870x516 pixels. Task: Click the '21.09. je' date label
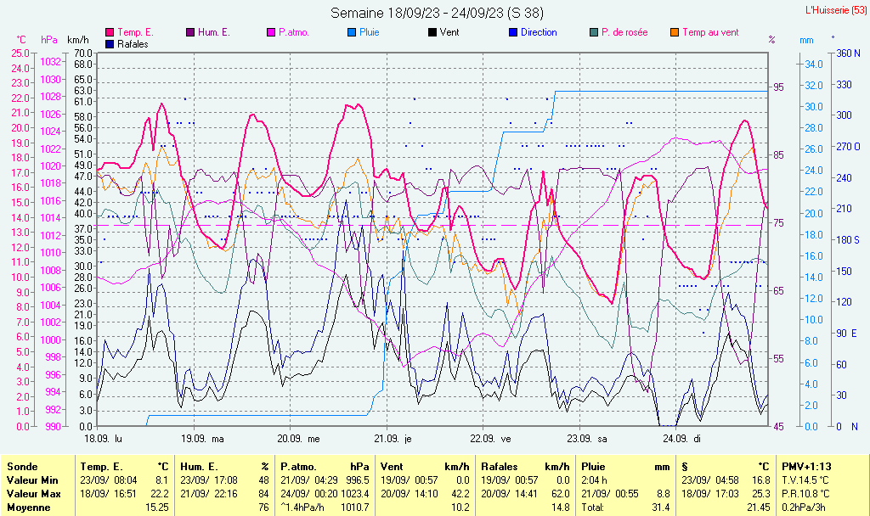393,439
